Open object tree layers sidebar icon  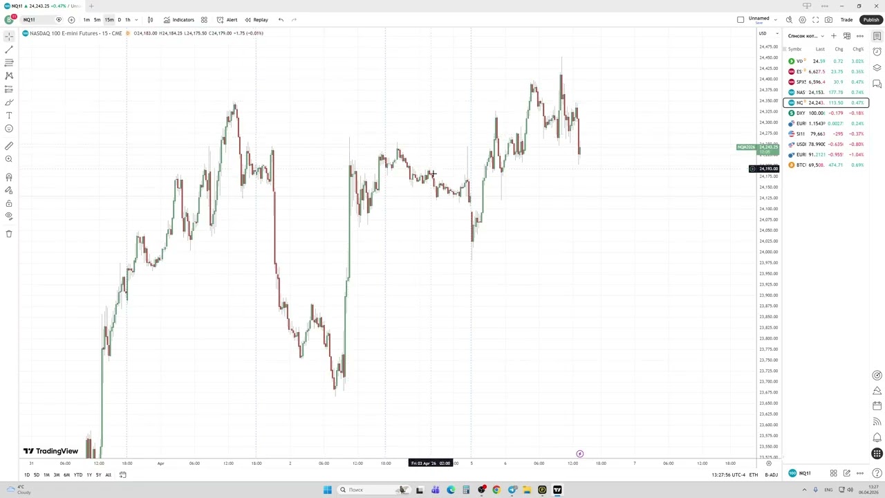(877, 68)
